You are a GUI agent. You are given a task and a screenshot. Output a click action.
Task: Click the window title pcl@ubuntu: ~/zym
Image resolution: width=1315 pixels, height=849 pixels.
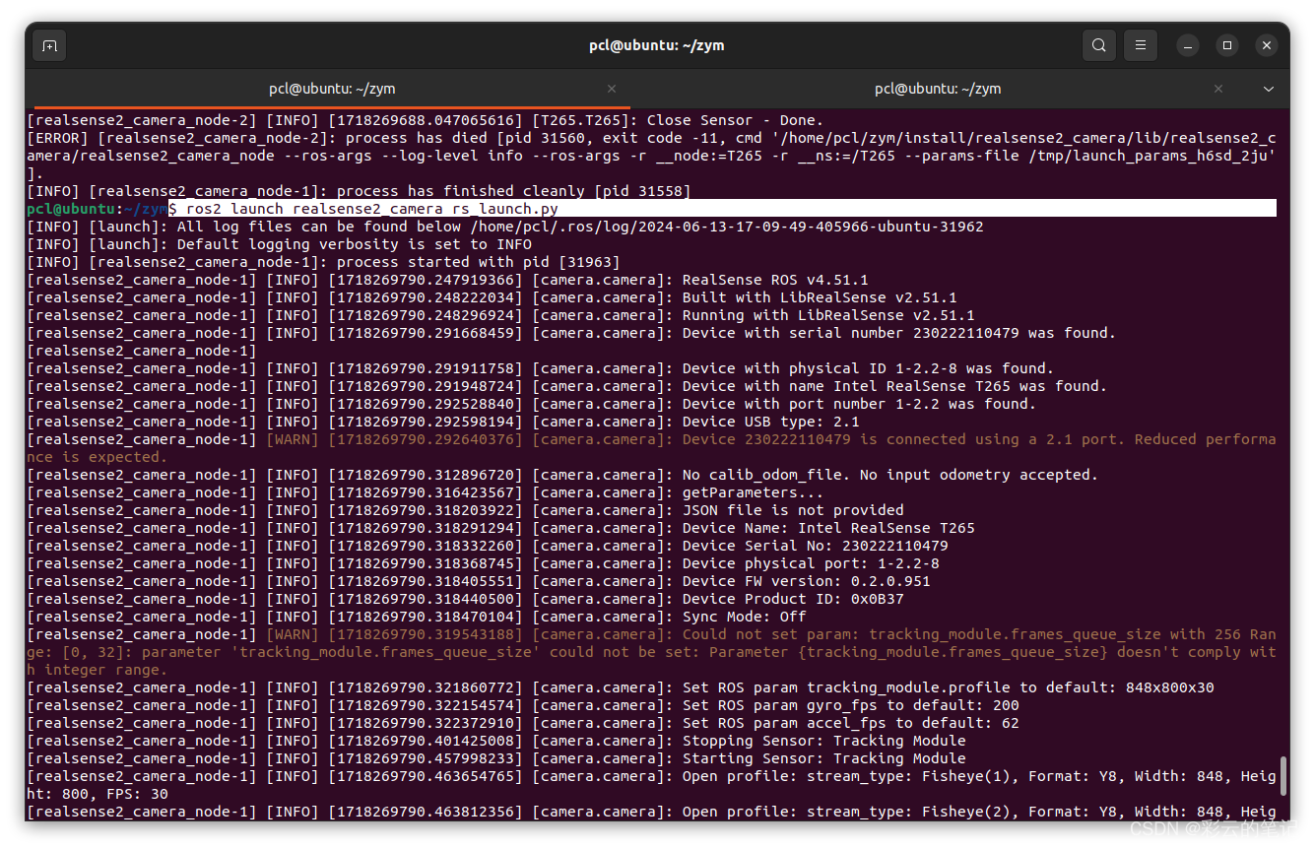pos(657,45)
